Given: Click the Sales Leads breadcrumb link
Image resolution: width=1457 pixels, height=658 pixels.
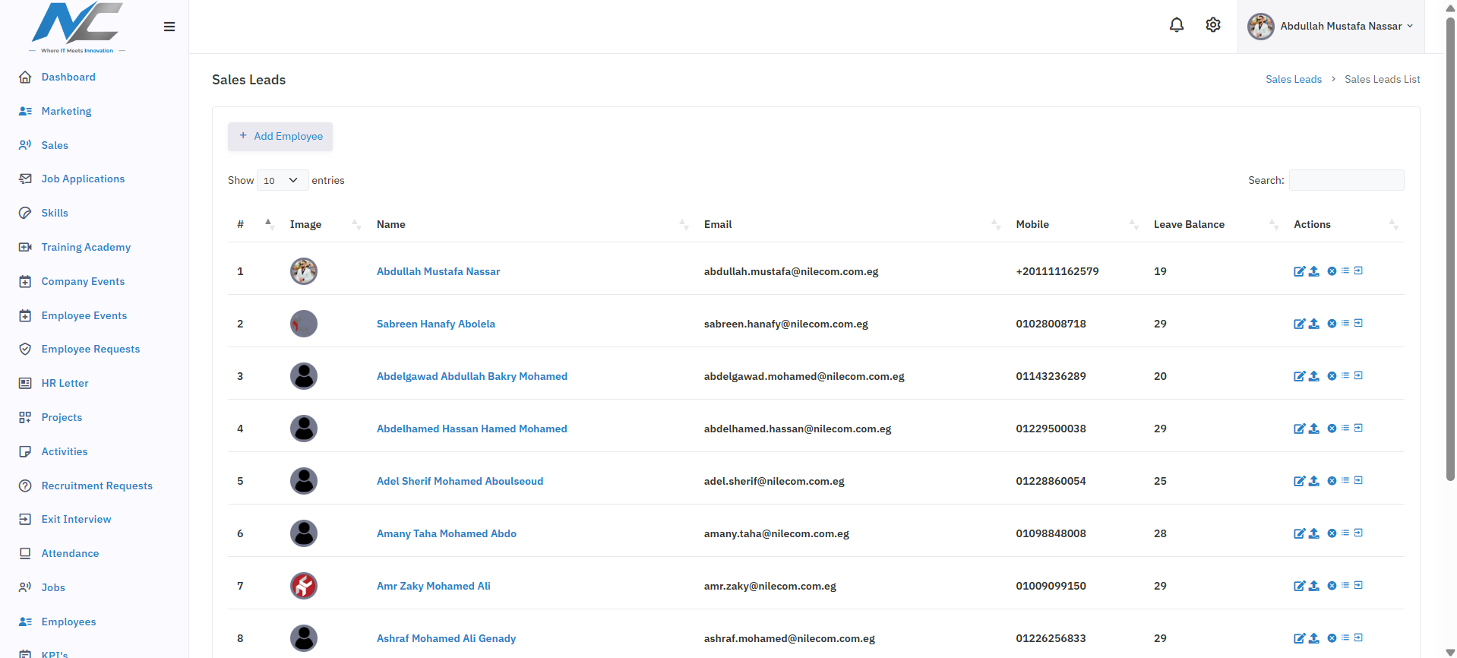Looking at the screenshot, I should (x=1294, y=79).
